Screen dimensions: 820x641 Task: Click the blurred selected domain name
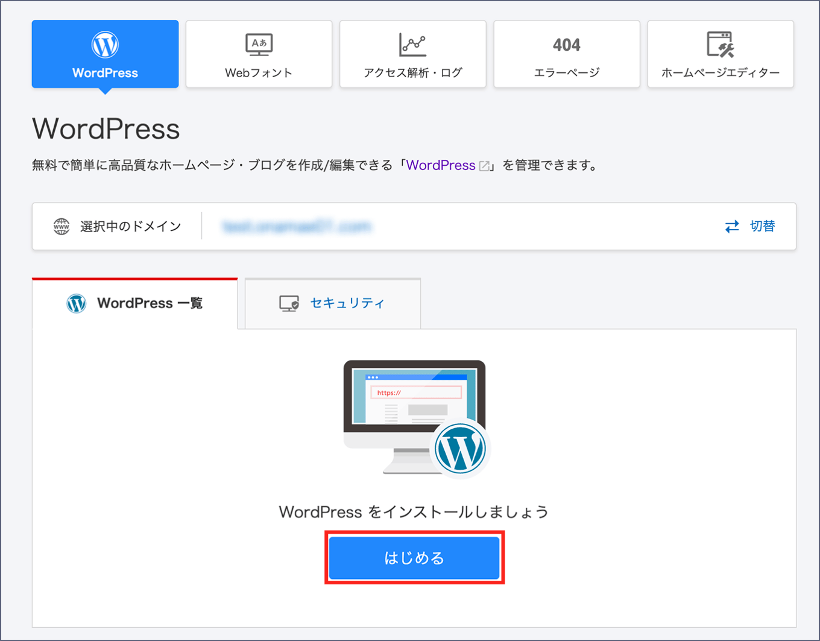[297, 227]
